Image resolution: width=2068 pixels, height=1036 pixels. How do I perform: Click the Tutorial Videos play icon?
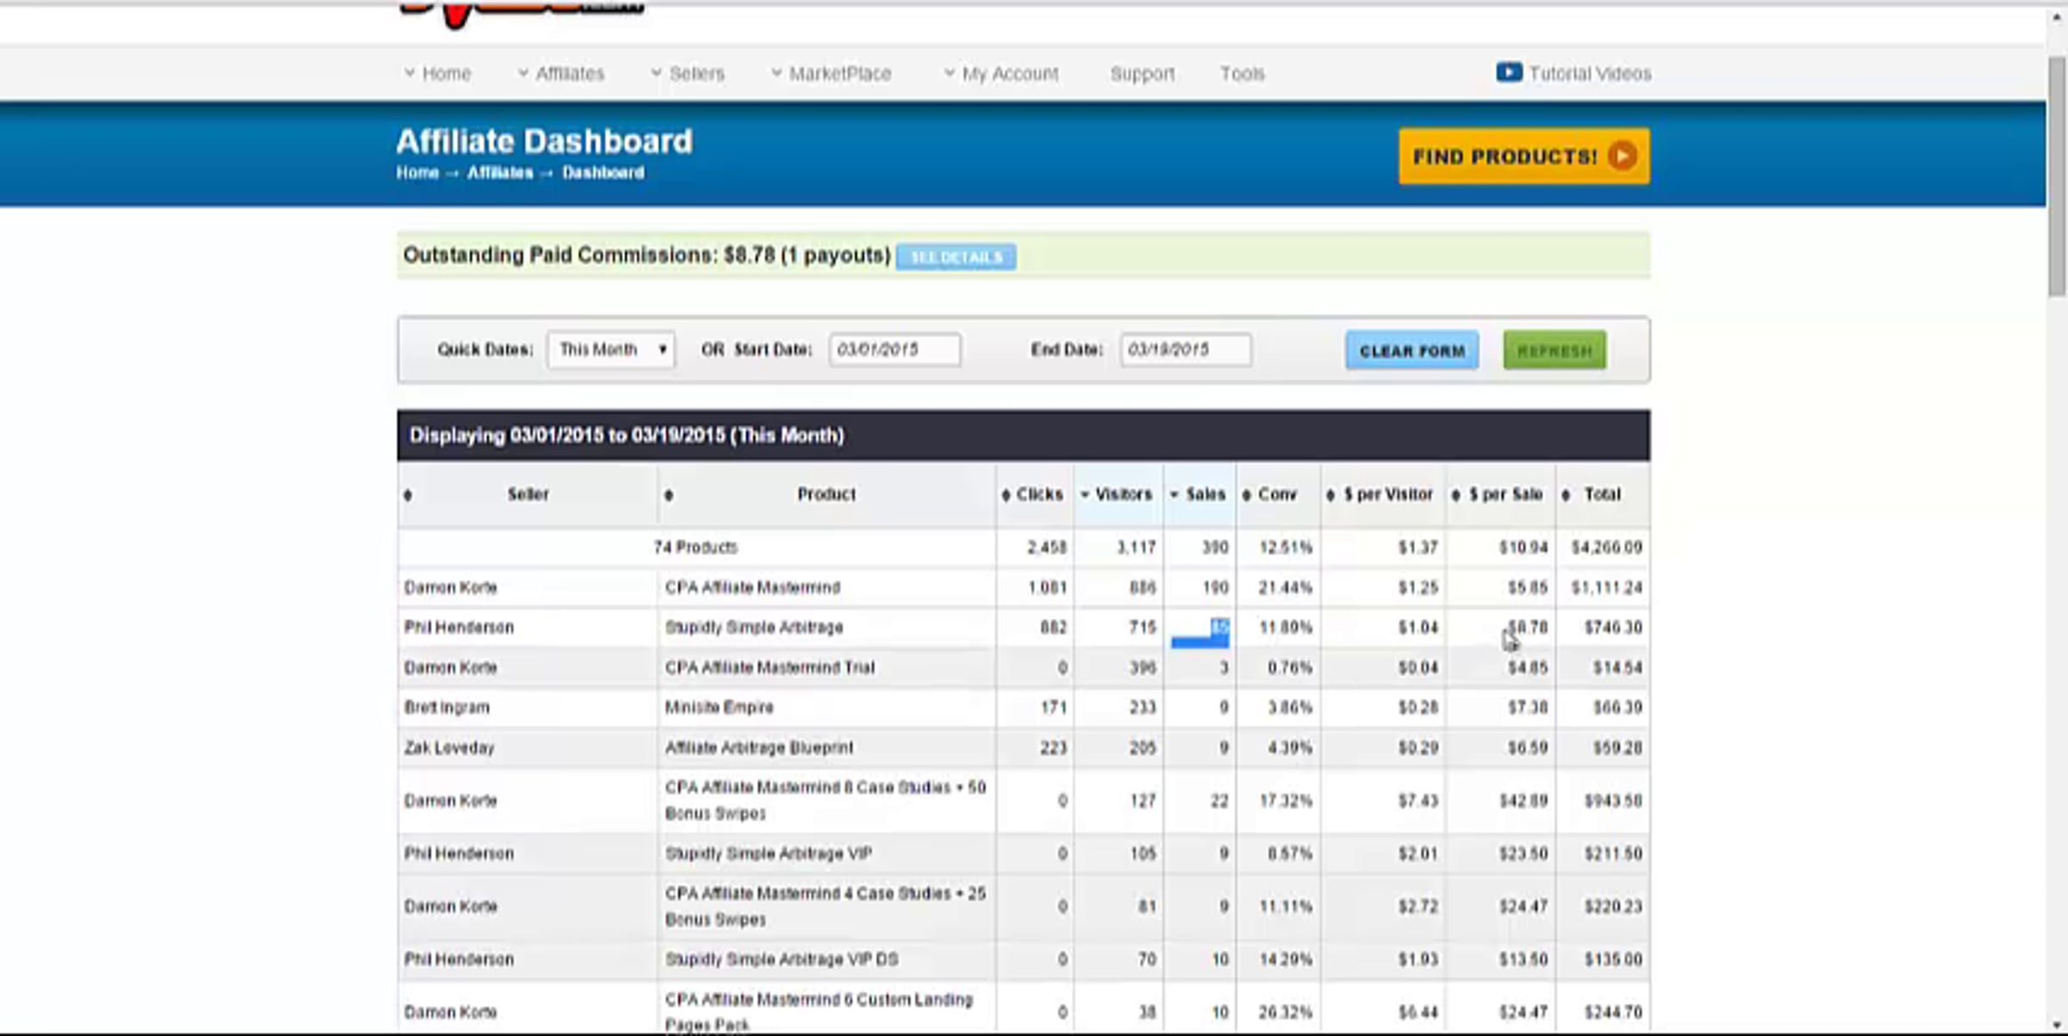(1508, 72)
